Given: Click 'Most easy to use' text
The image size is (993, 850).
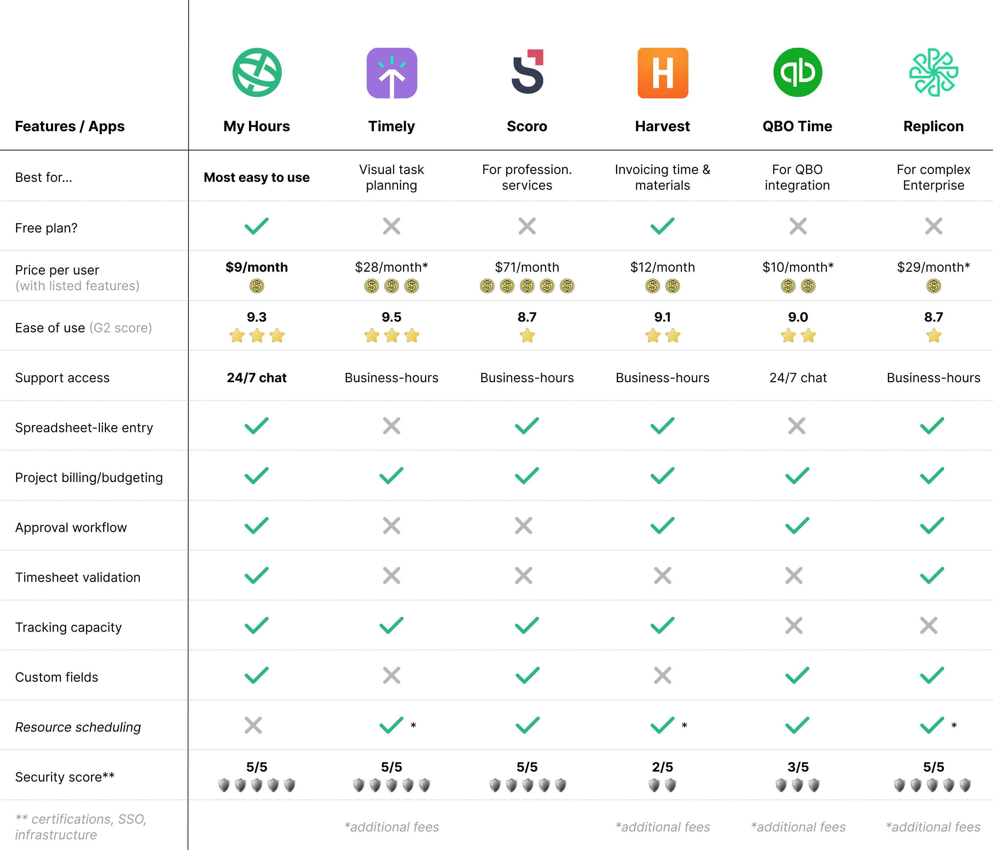Looking at the screenshot, I should click(x=257, y=177).
